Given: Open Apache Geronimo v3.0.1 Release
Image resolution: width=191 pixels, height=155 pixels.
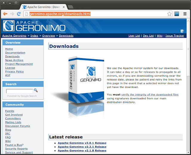Looking at the screenshot, I should tap(82, 143).
